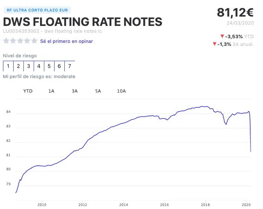The height and width of the screenshot is (209, 263).
Task: Click the red 3A anual down-arrow
Action: pos(214,44)
